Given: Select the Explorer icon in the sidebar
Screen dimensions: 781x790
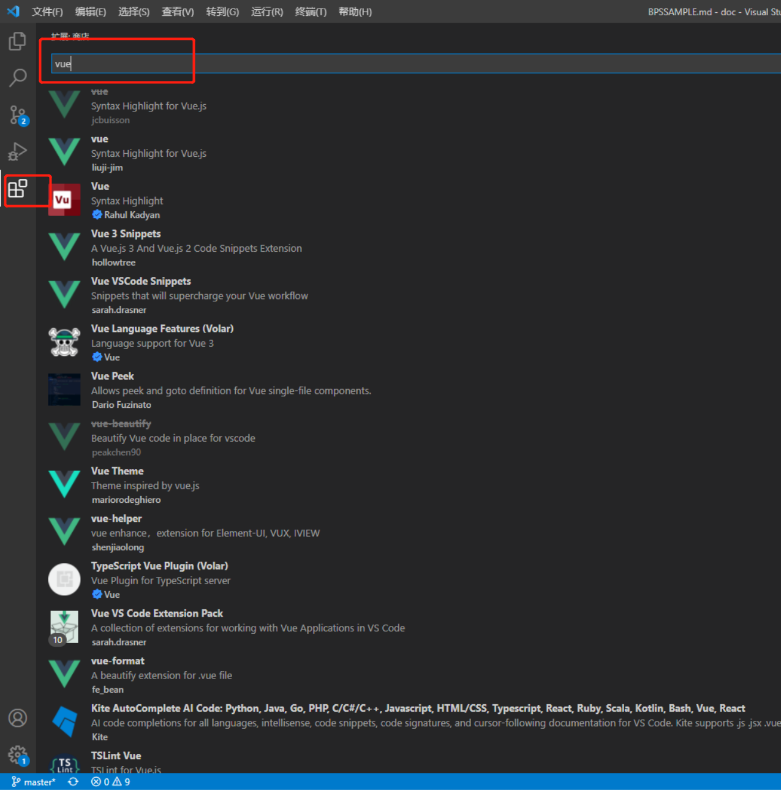Looking at the screenshot, I should click(x=17, y=40).
